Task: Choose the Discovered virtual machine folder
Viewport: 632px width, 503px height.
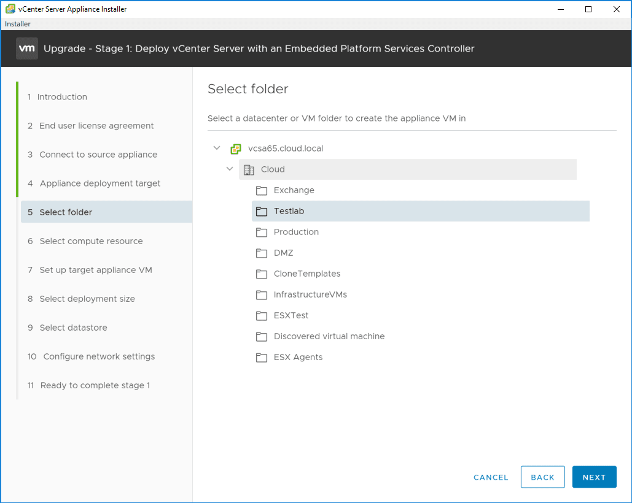Action: (x=329, y=337)
